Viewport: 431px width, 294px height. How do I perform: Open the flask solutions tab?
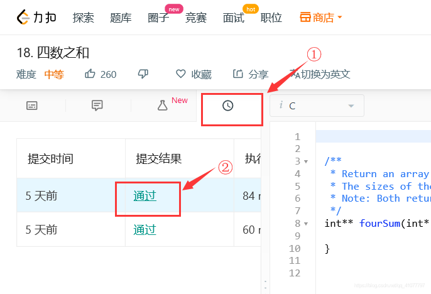click(163, 106)
